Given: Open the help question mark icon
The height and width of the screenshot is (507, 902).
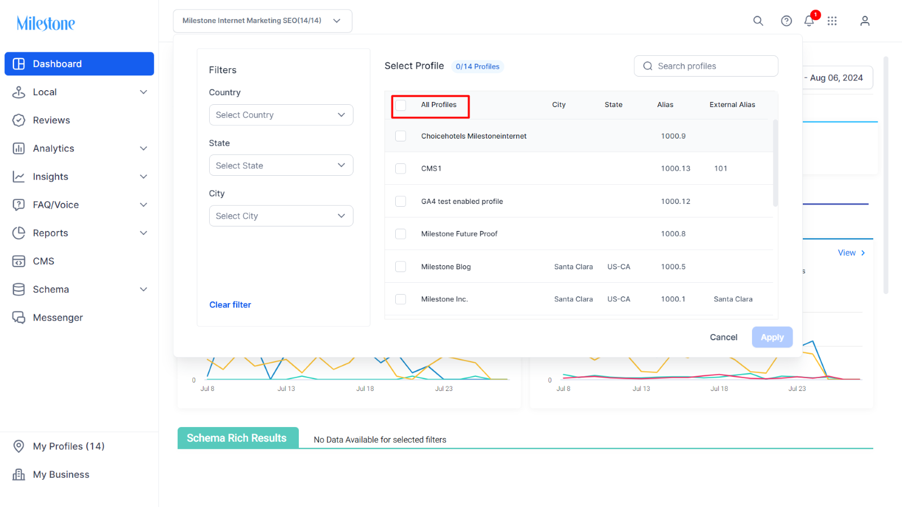Looking at the screenshot, I should (x=786, y=21).
